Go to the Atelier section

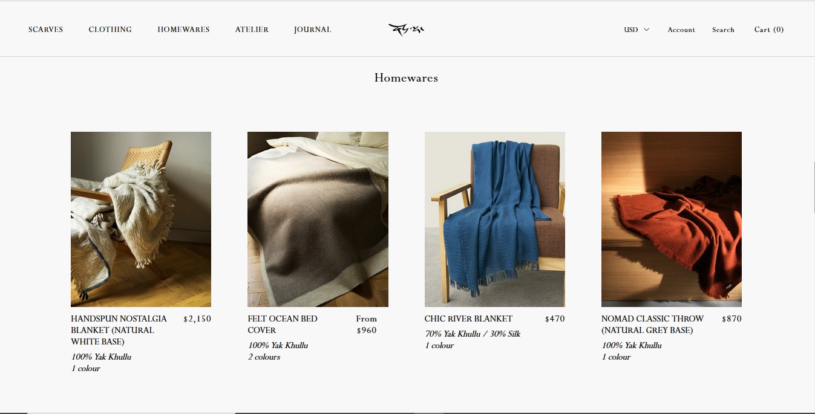click(252, 30)
